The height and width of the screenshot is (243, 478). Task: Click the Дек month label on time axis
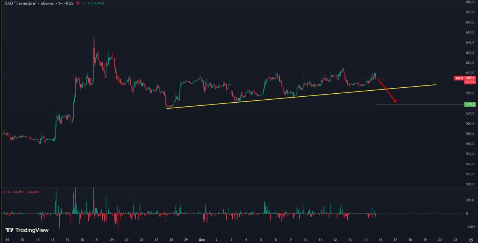202,239
